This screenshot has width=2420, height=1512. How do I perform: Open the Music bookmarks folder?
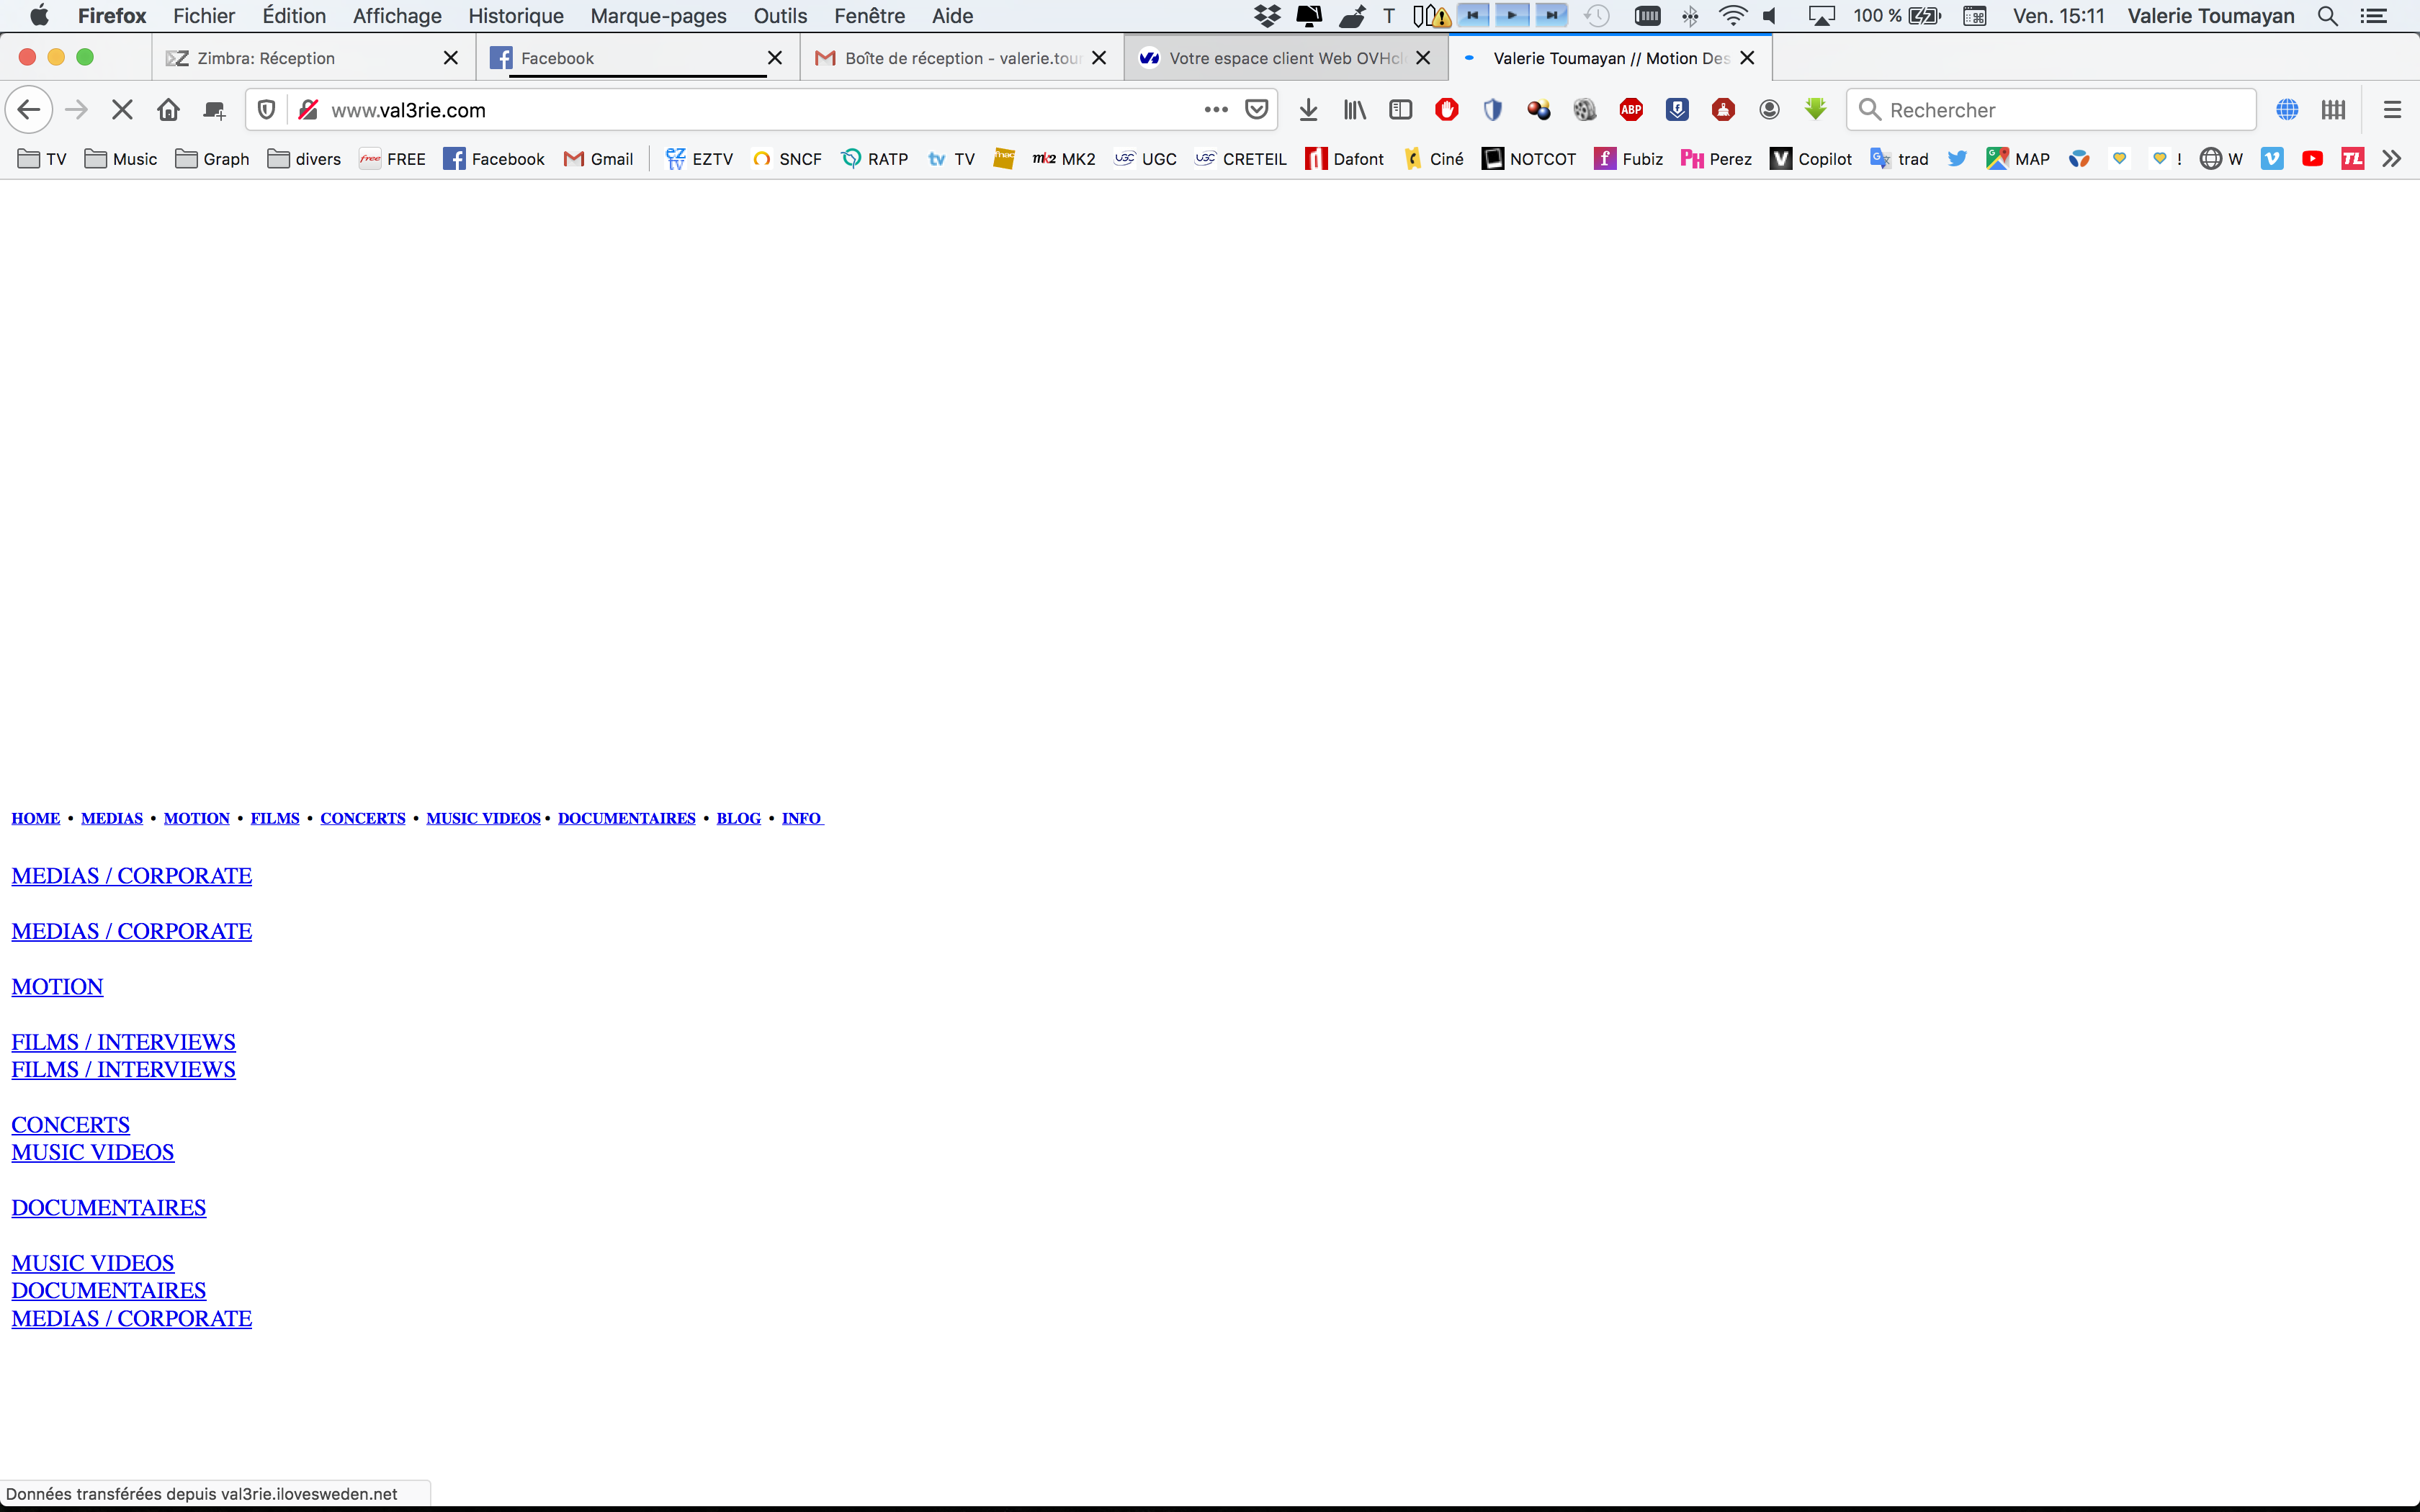pyautogui.click(x=121, y=159)
